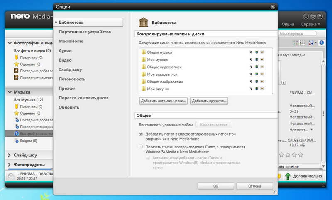The height and width of the screenshot is (200, 332).
Task: Toggle music icon for Мои рисунки folder
Action: [x=251, y=89]
